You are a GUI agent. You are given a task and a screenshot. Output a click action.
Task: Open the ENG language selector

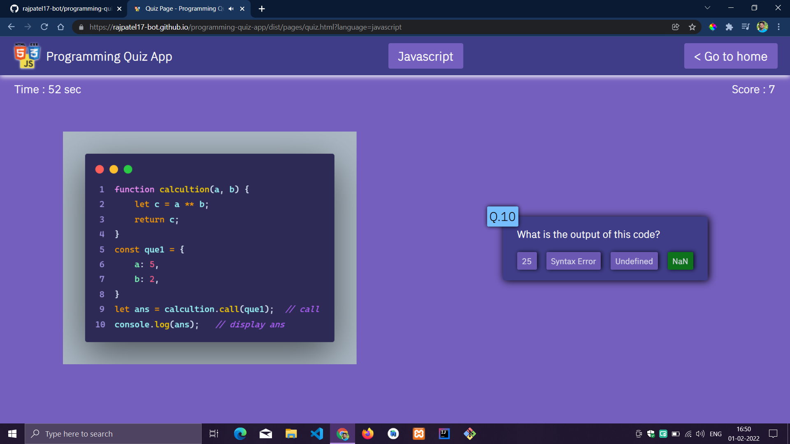pyautogui.click(x=716, y=433)
